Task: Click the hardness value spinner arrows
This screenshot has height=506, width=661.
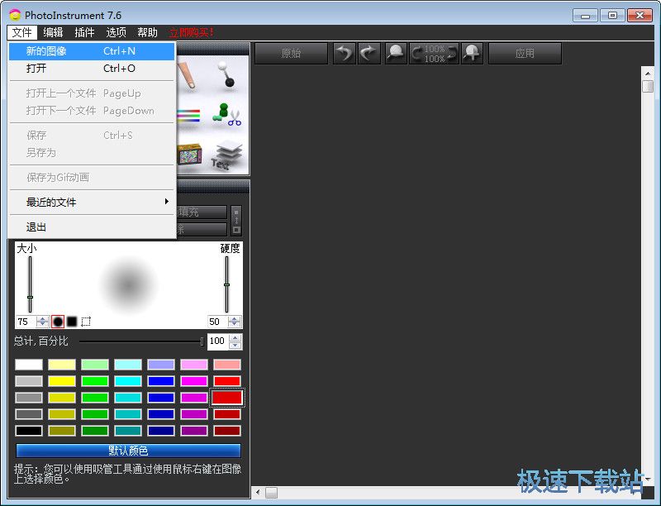Action: click(235, 321)
